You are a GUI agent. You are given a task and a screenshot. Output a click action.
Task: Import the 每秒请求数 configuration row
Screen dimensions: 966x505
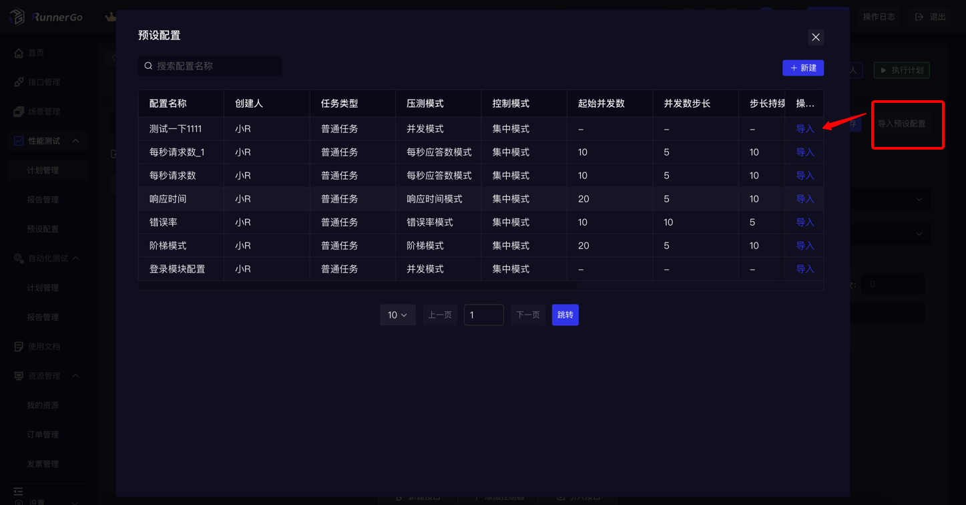coord(804,176)
